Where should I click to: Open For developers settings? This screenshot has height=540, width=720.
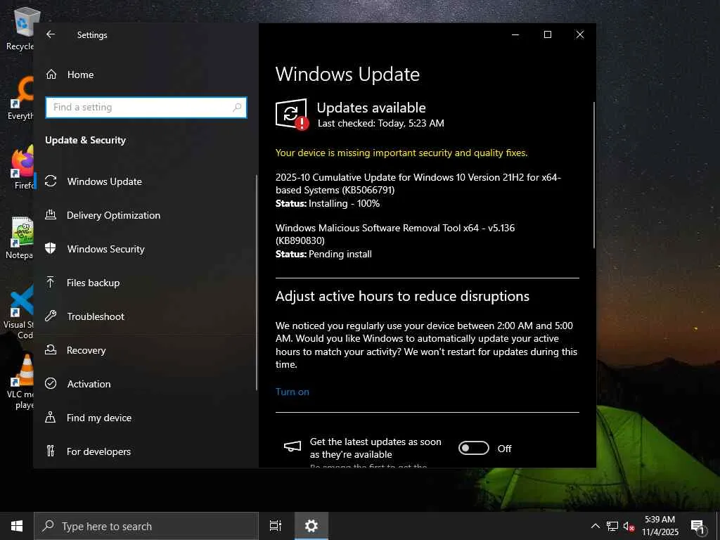(x=145, y=451)
